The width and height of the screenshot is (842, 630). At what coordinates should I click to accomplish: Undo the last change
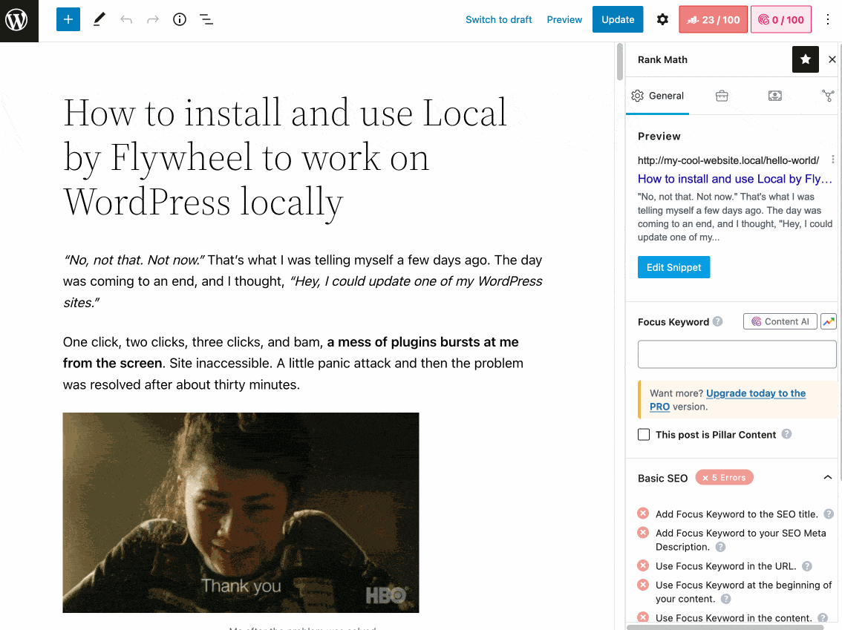126,20
